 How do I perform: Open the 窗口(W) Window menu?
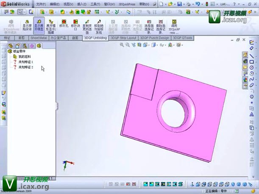coord(109,4)
